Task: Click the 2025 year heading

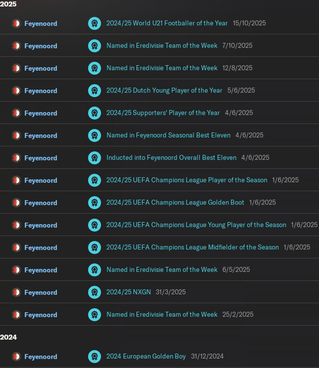Action: point(8,4)
